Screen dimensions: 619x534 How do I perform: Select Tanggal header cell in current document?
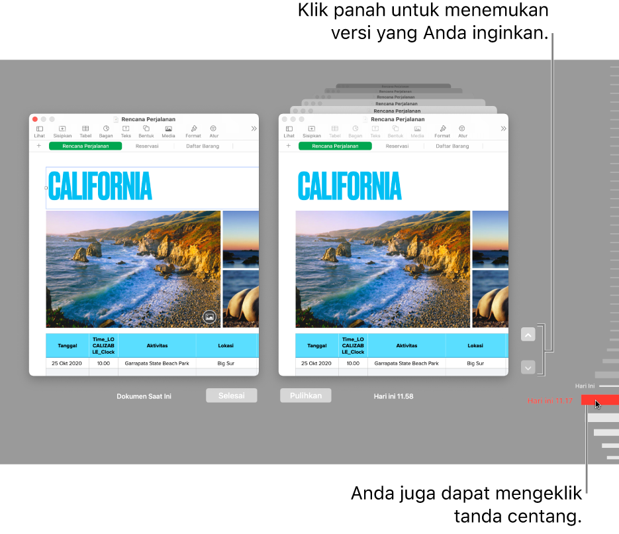click(68, 346)
